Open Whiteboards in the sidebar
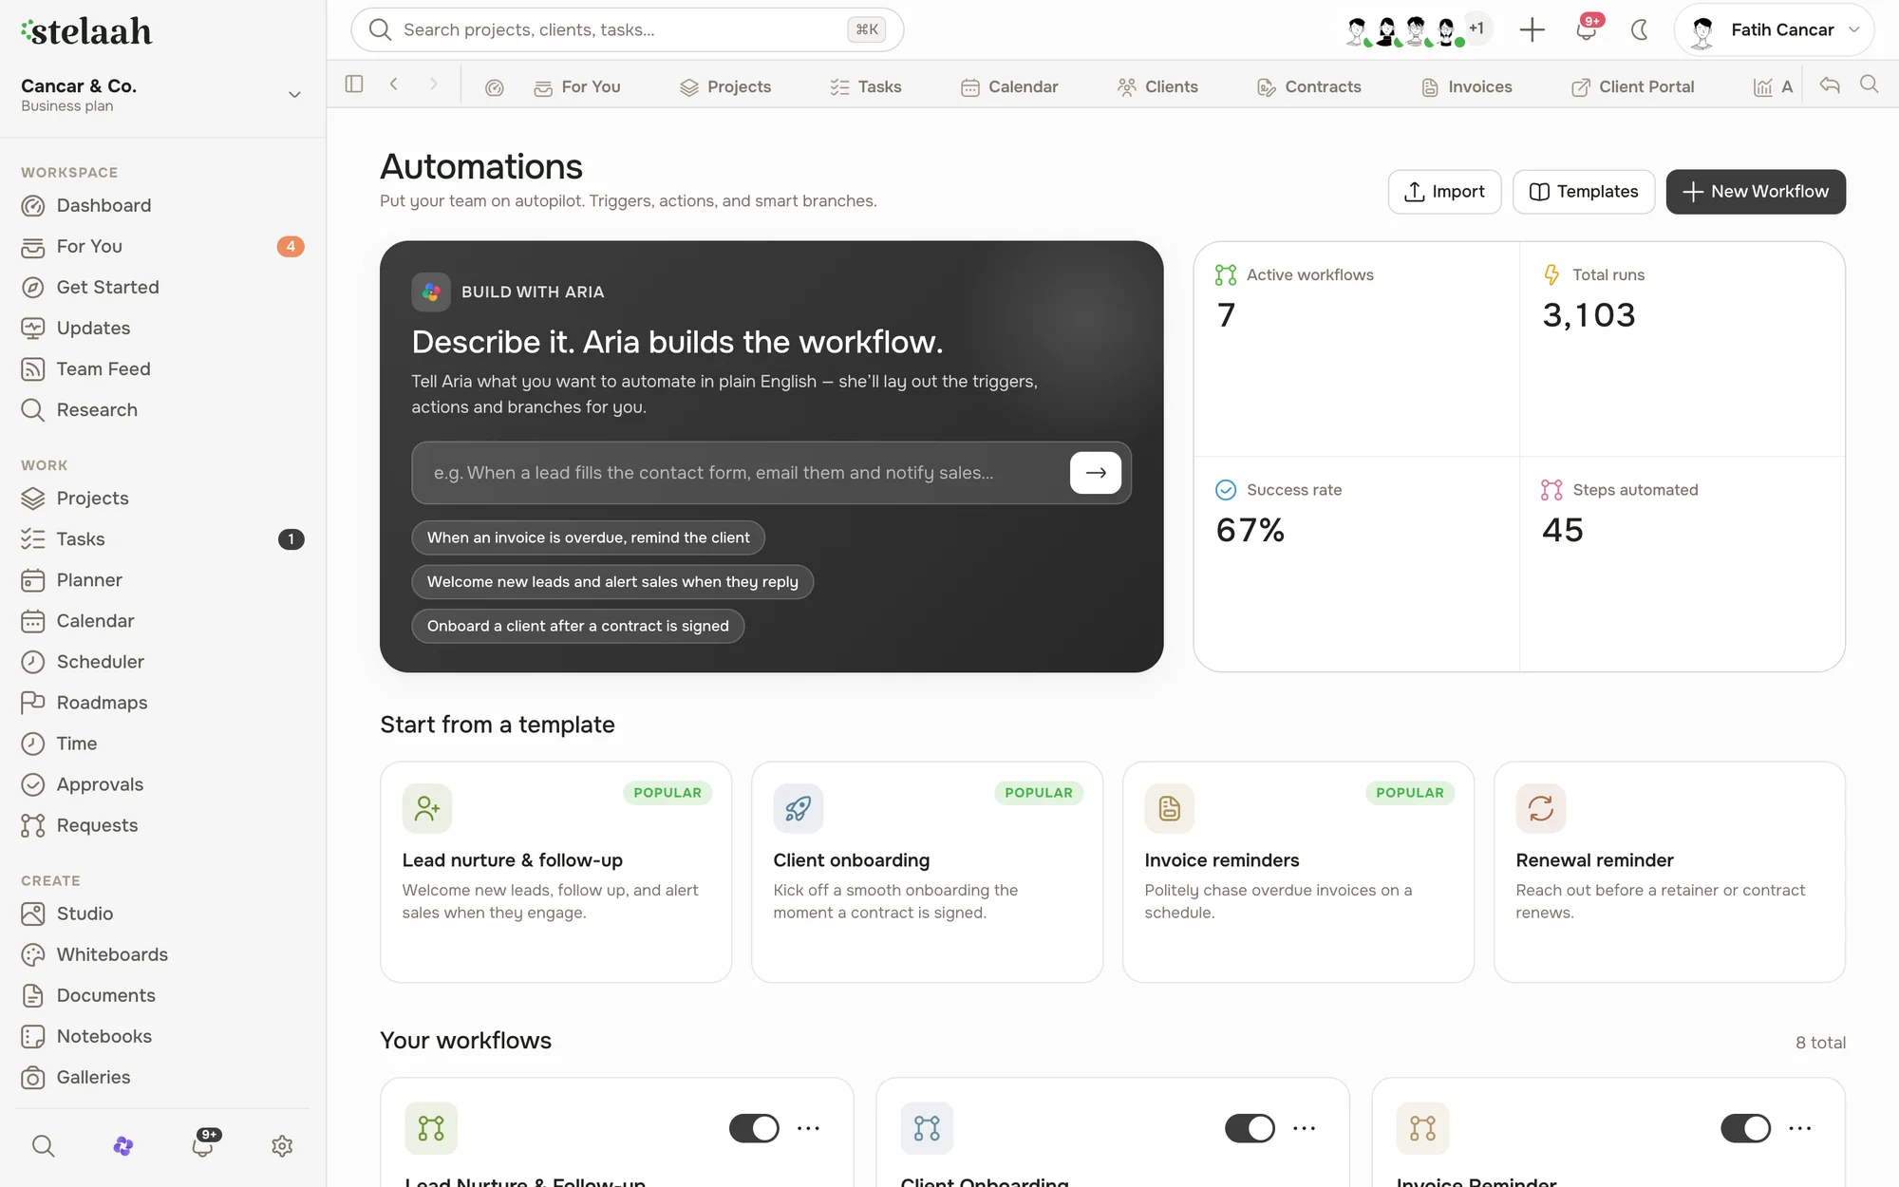 [x=162, y=953]
